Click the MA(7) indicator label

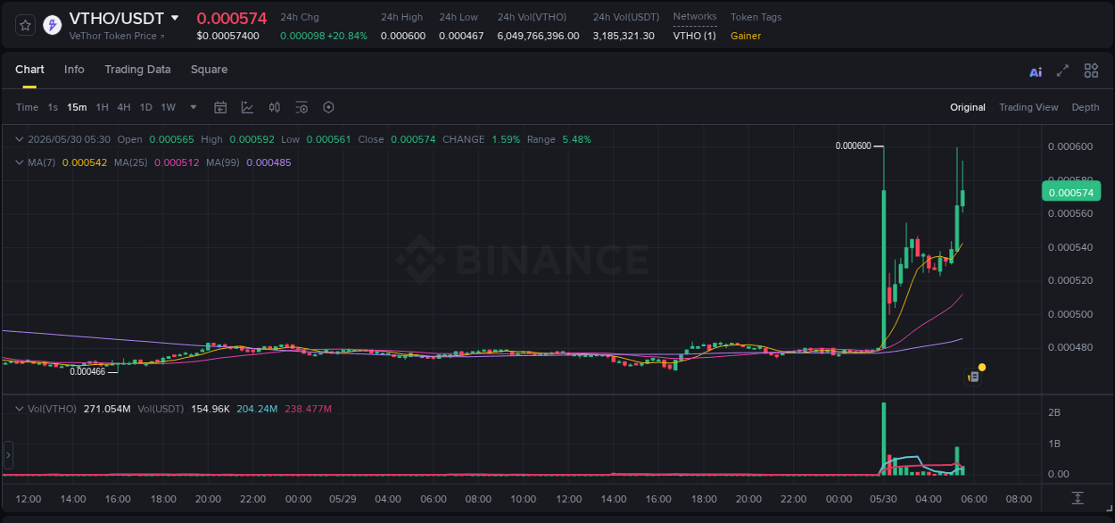tap(42, 162)
